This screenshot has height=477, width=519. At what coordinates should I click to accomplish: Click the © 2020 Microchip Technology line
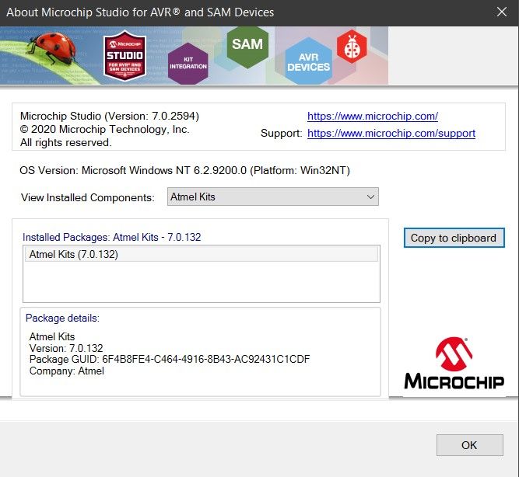(104, 130)
